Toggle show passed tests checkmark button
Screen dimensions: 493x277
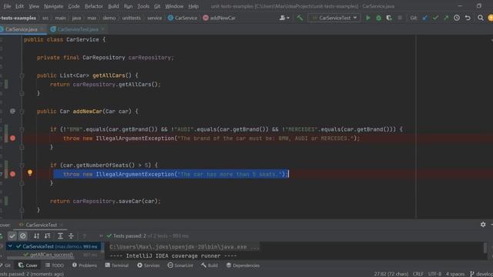coord(12,236)
